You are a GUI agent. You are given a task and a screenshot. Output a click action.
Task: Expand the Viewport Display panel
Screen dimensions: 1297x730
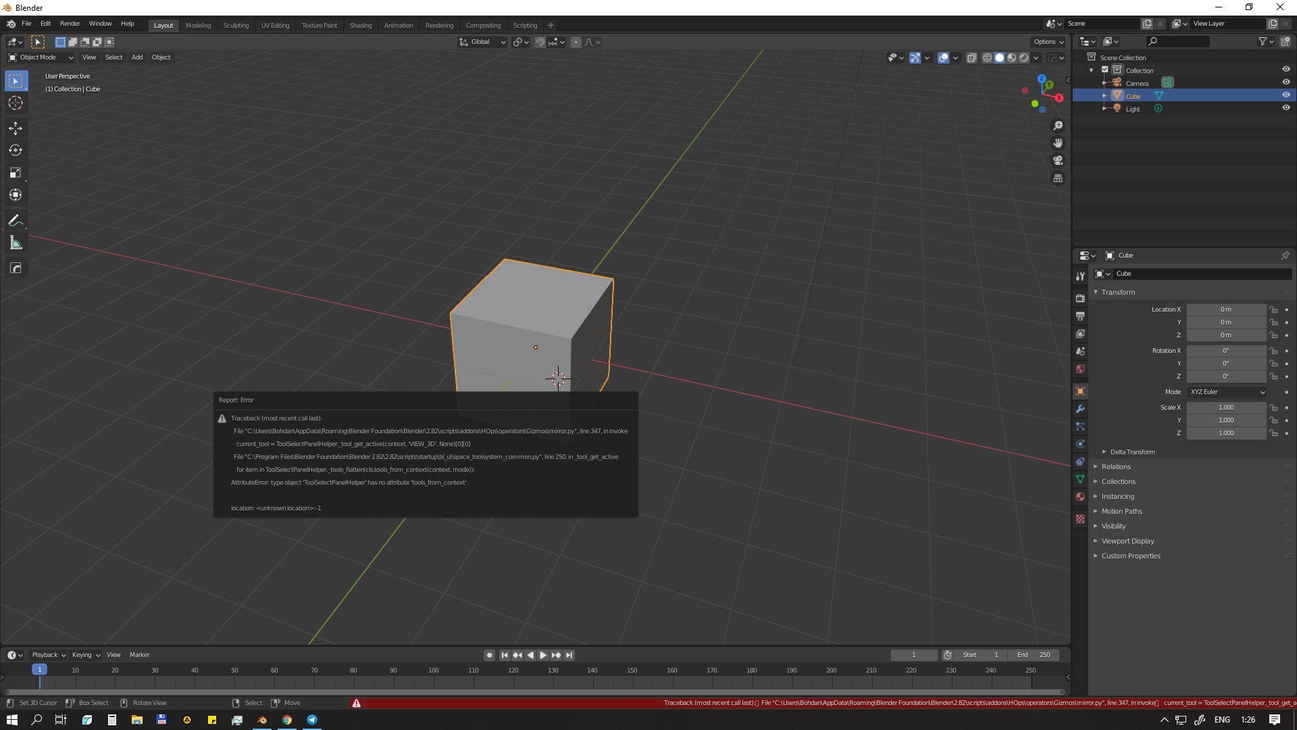click(1127, 541)
